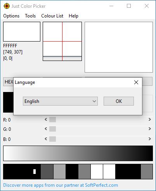Click the red scrollbar right arrow

coord(149,119)
